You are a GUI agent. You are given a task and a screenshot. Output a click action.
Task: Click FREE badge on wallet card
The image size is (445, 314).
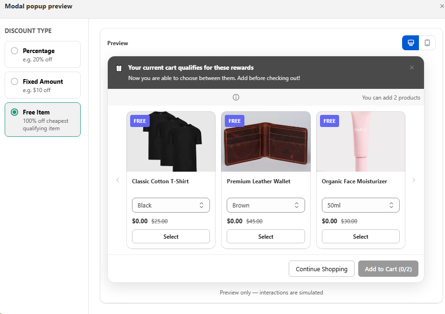pos(235,121)
